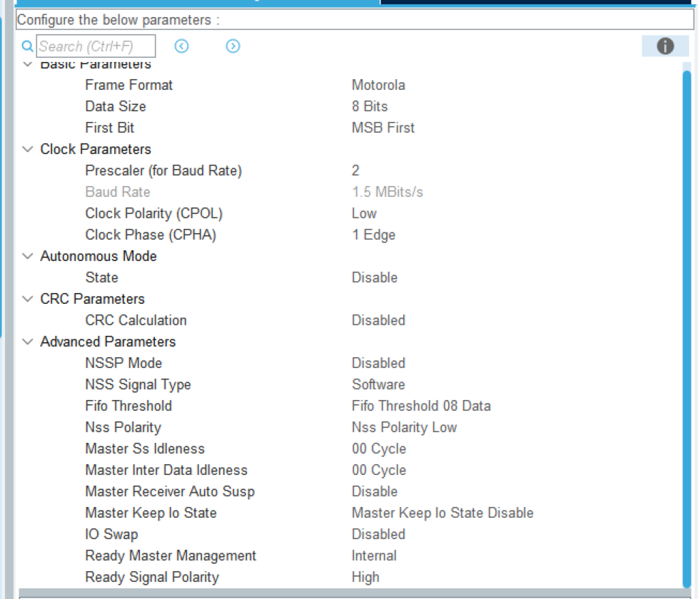The height and width of the screenshot is (599, 698).
Task: Change Ready Master Management Internal value
Action: point(374,556)
